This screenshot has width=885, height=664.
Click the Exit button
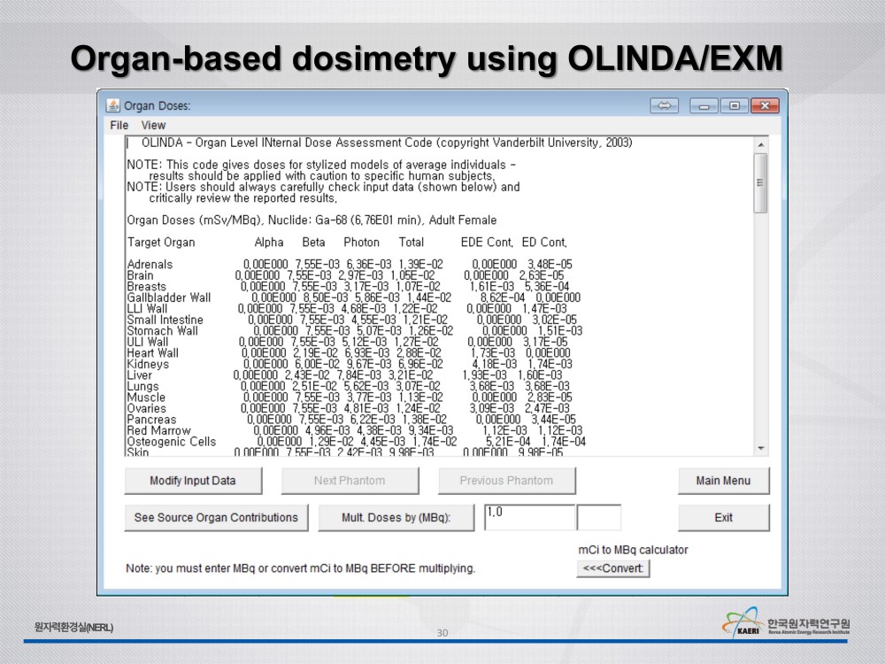click(x=724, y=518)
